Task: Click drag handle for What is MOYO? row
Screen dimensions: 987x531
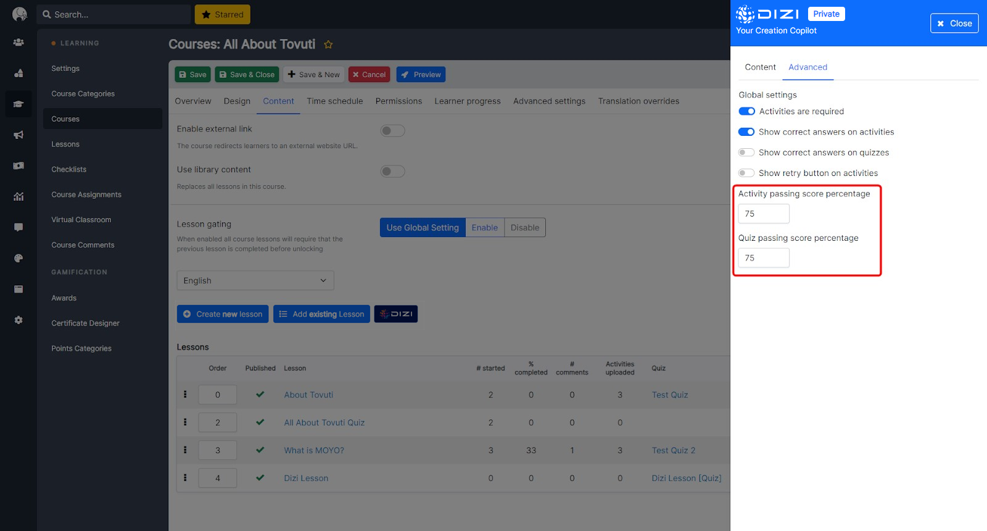Action: [185, 450]
